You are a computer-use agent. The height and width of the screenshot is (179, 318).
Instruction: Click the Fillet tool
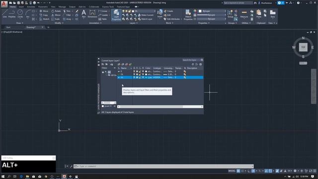point(67,15)
